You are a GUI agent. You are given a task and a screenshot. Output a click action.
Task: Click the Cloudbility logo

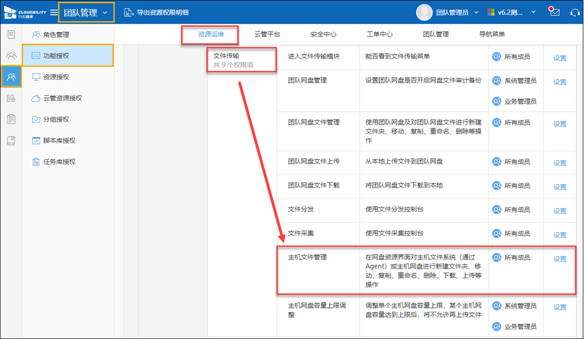(23, 12)
